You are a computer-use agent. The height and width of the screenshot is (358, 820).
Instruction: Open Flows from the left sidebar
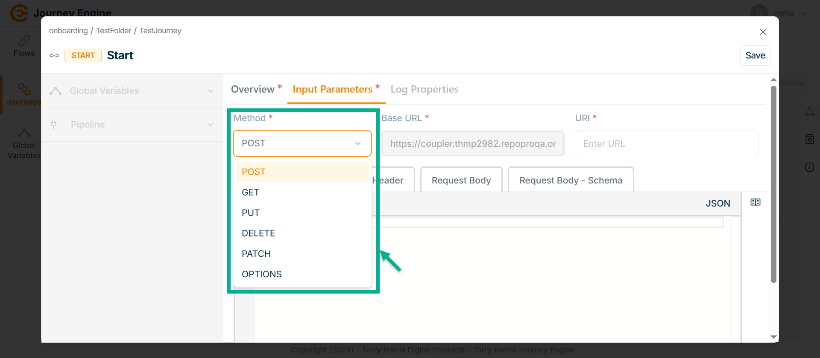(x=24, y=46)
